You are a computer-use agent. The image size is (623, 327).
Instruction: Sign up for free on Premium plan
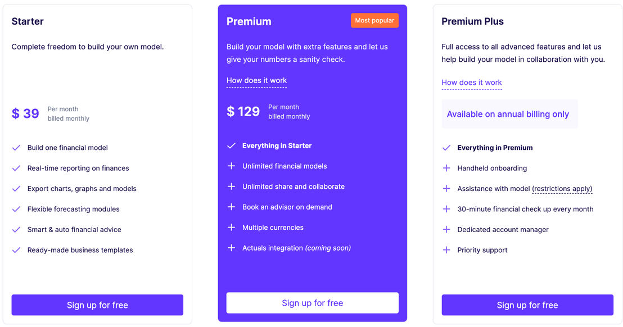pos(313,303)
